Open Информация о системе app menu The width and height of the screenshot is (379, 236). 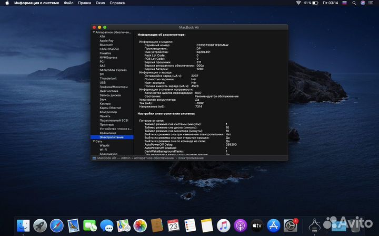pyautogui.click(x=36, y=3)
